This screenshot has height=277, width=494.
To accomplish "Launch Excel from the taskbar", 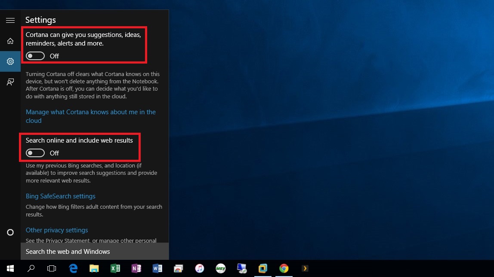I will pyautogui.click(x=115, y=268).
